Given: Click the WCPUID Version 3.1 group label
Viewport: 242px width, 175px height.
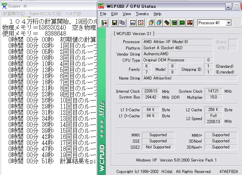Looking at the screenshot, I should (x=134, y=34).
